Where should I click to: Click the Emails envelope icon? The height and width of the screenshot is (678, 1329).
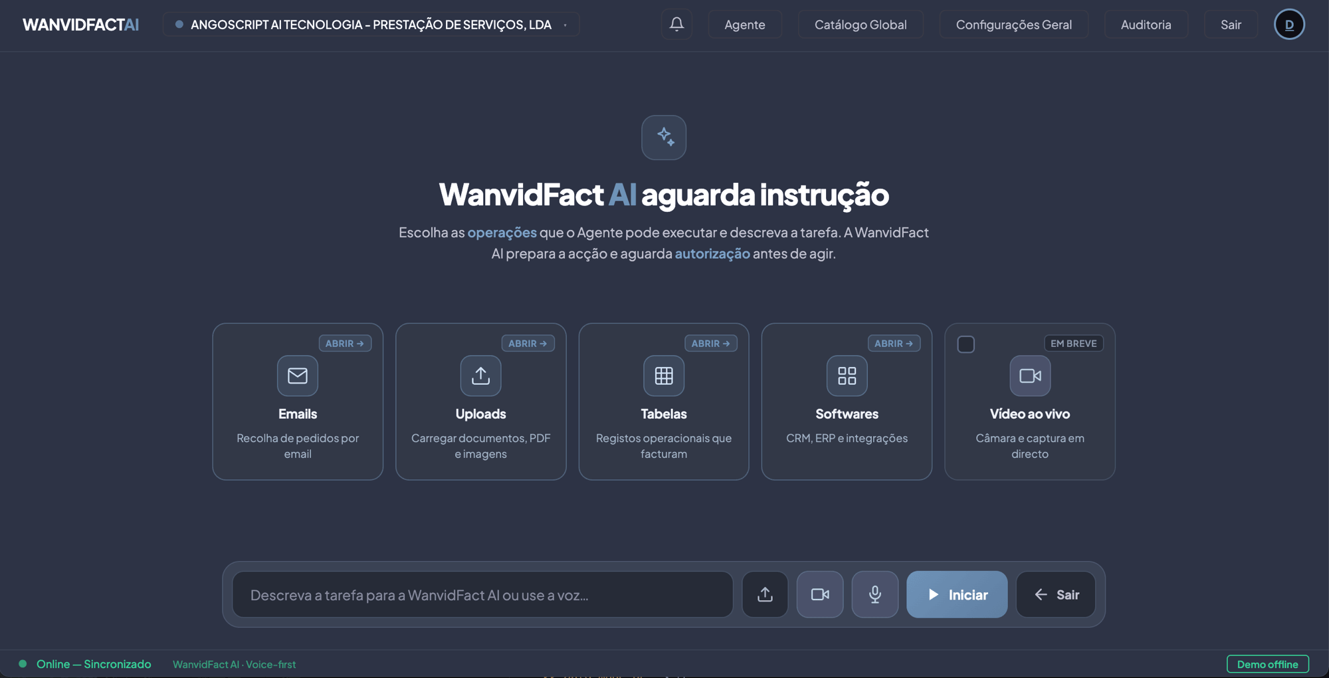click(298, 376)
